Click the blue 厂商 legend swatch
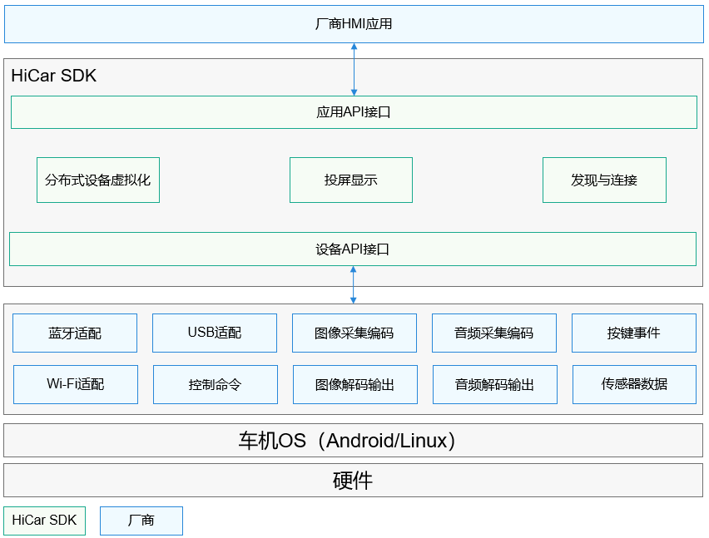 coord(141,521)
